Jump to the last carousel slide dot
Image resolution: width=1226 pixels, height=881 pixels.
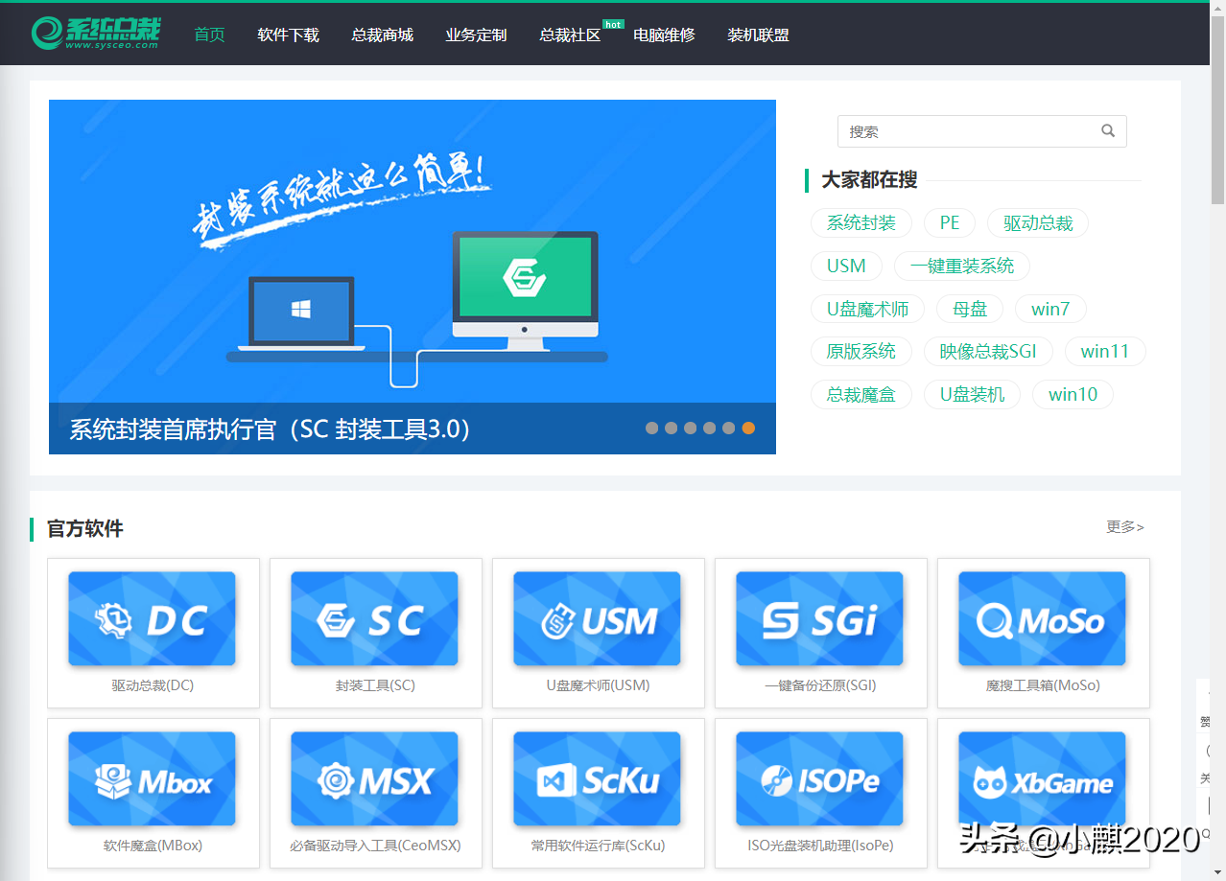pos(747,428)
